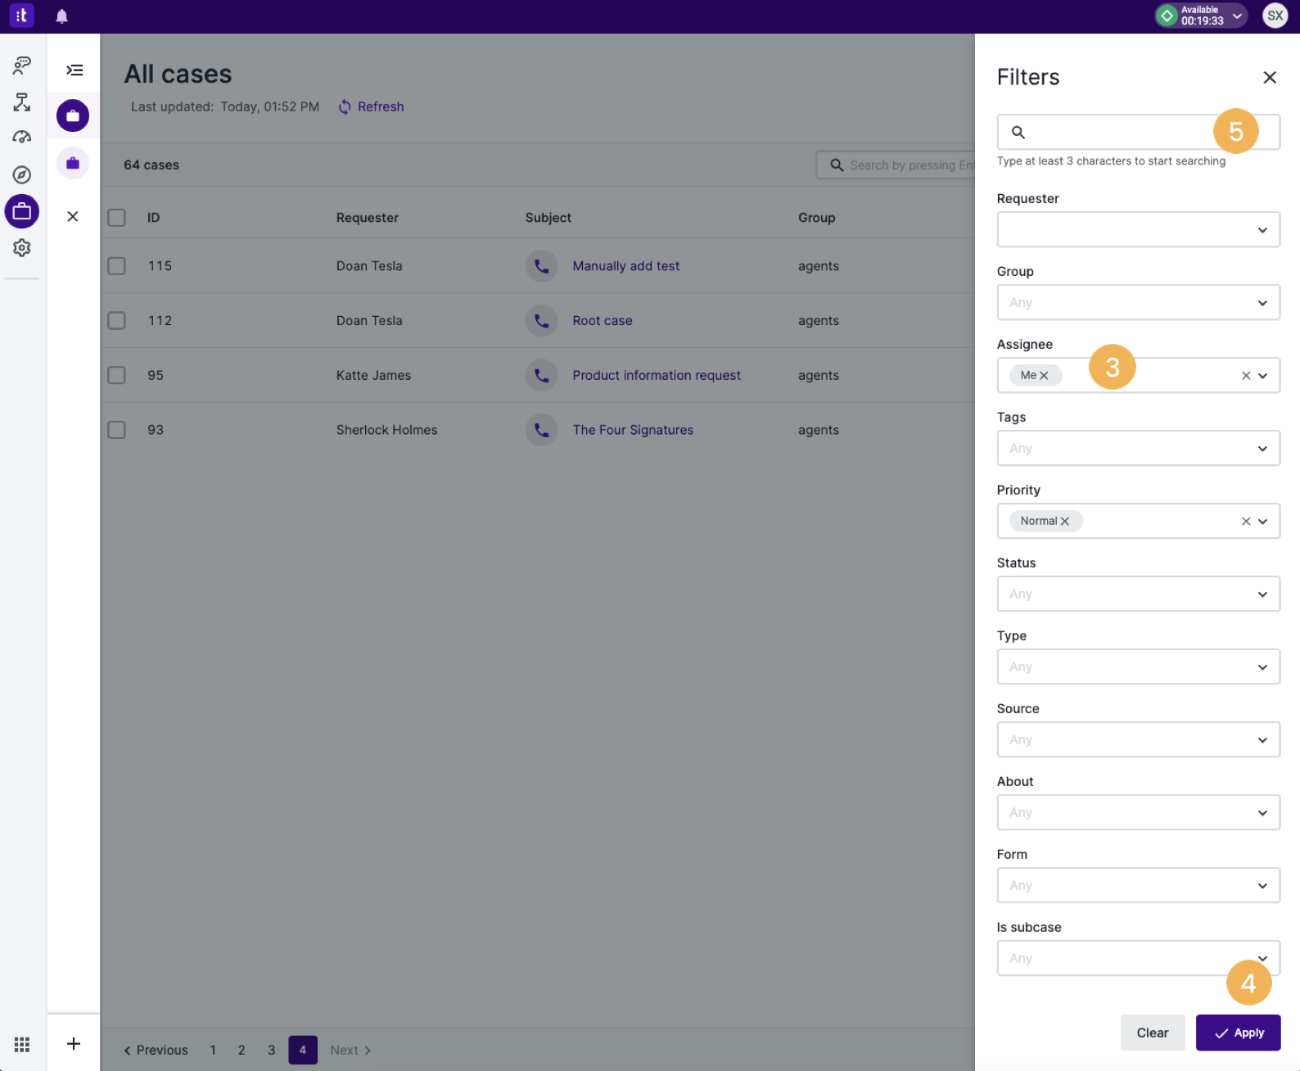Go to page 1
The width and height of the screenshot is (1300, 1071).
pos(213,1050)
